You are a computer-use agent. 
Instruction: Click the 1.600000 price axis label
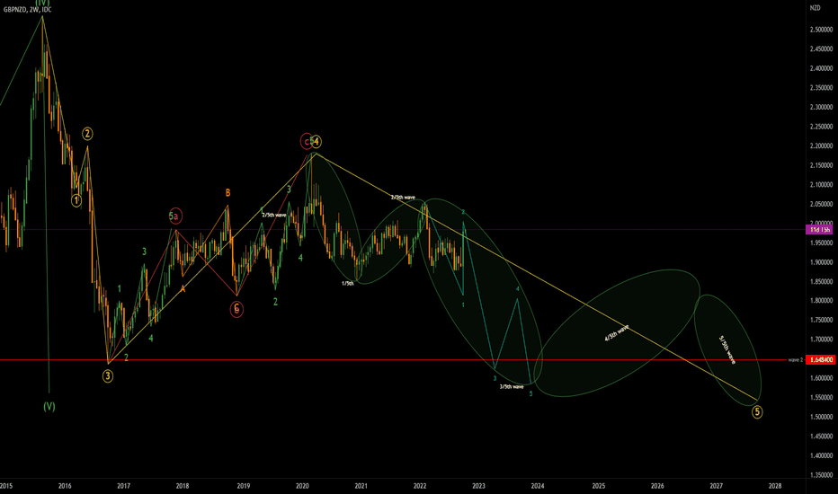821,378
